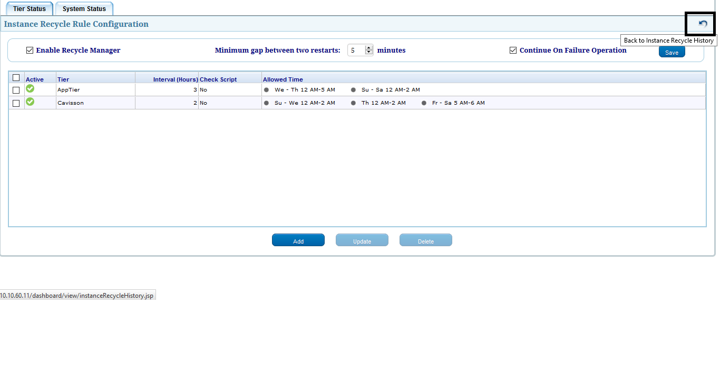Click Cavisson row green active status icon
Screen dimensions: 720x373
(30, 102)
